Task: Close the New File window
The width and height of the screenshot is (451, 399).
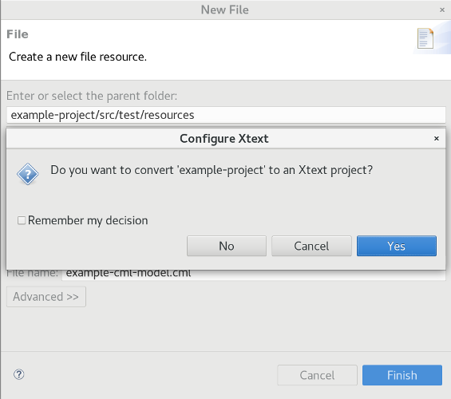Action: pos(442,10)
